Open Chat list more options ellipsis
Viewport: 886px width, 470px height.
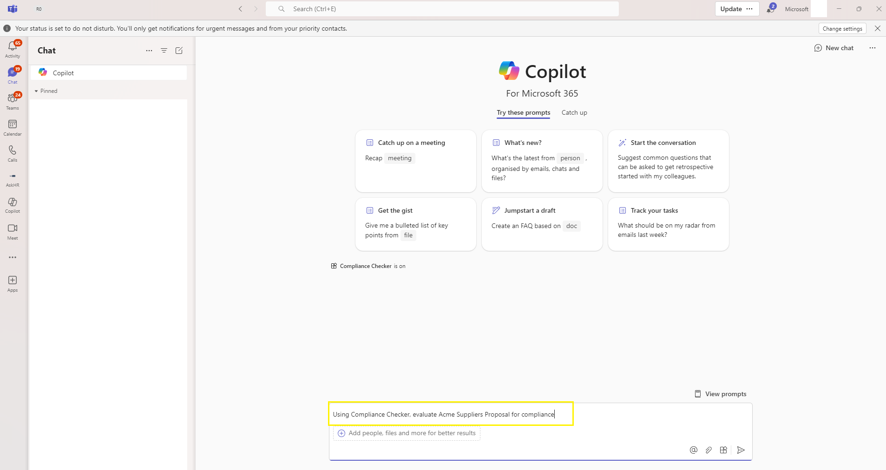click(x=149, y=51)
